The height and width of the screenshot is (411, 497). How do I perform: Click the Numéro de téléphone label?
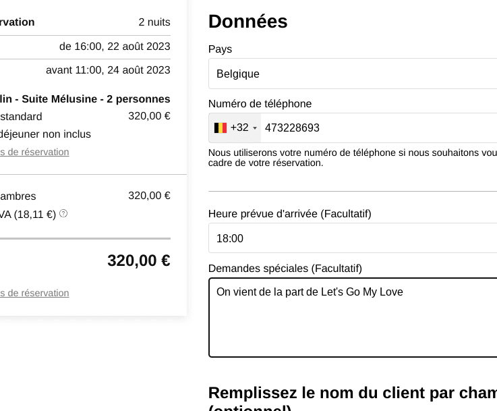pyautogui.click(x=260, y=104)
